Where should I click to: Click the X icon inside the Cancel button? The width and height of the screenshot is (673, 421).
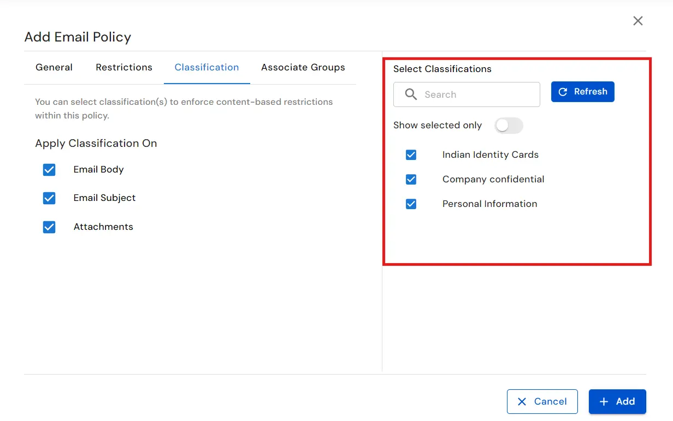523,401
